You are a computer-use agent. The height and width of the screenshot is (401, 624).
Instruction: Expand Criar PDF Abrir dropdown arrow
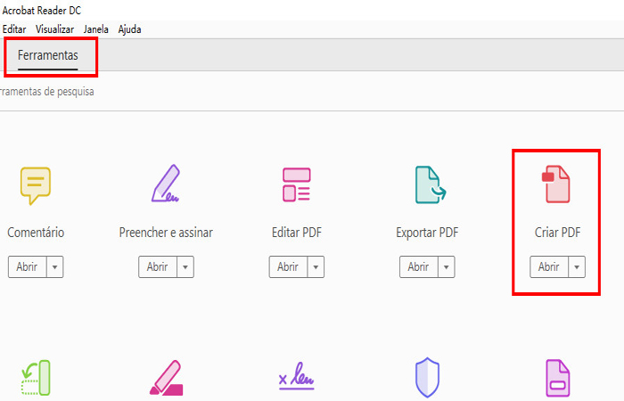577,267
